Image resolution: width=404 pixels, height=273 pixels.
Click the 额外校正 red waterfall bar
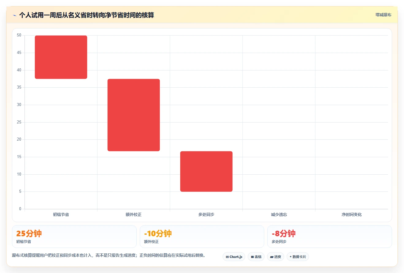(x=134, y=115)
